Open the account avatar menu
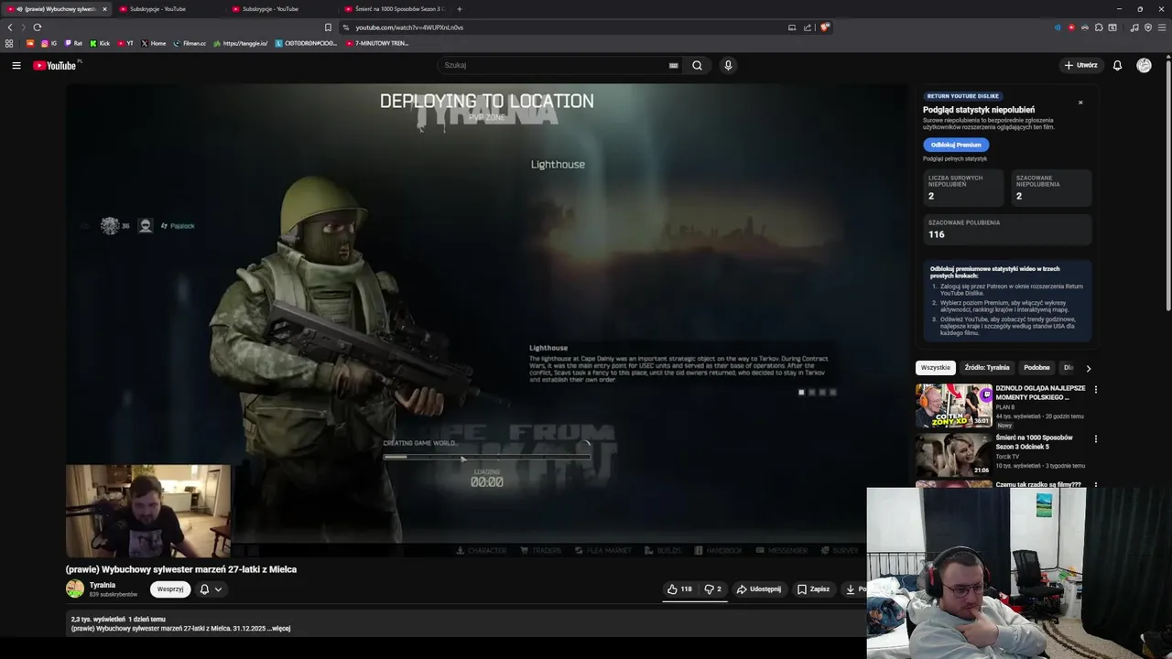Image resolution: width=1172 pixels, height=659 pixels. tap(1144, 65)
